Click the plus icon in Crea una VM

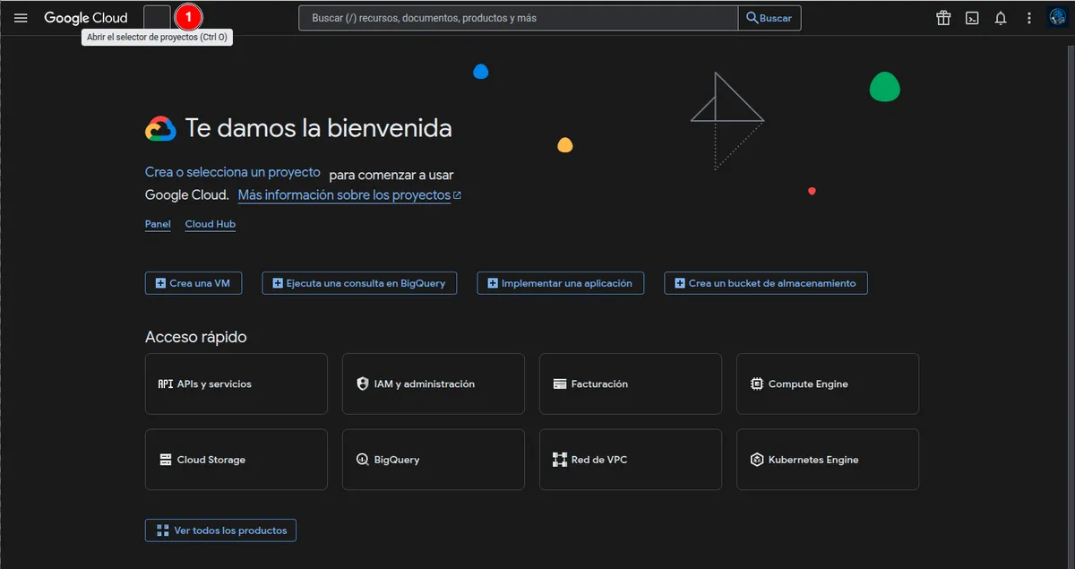tap(160, 283)
